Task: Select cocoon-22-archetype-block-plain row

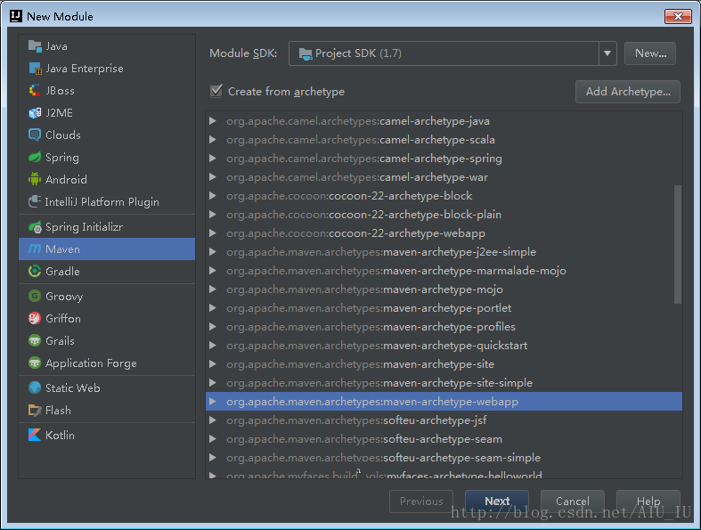Action: tap(444, 215)
